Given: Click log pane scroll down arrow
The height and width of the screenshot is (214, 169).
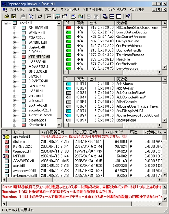Looking at the screenshot, I should coord(165,199).
